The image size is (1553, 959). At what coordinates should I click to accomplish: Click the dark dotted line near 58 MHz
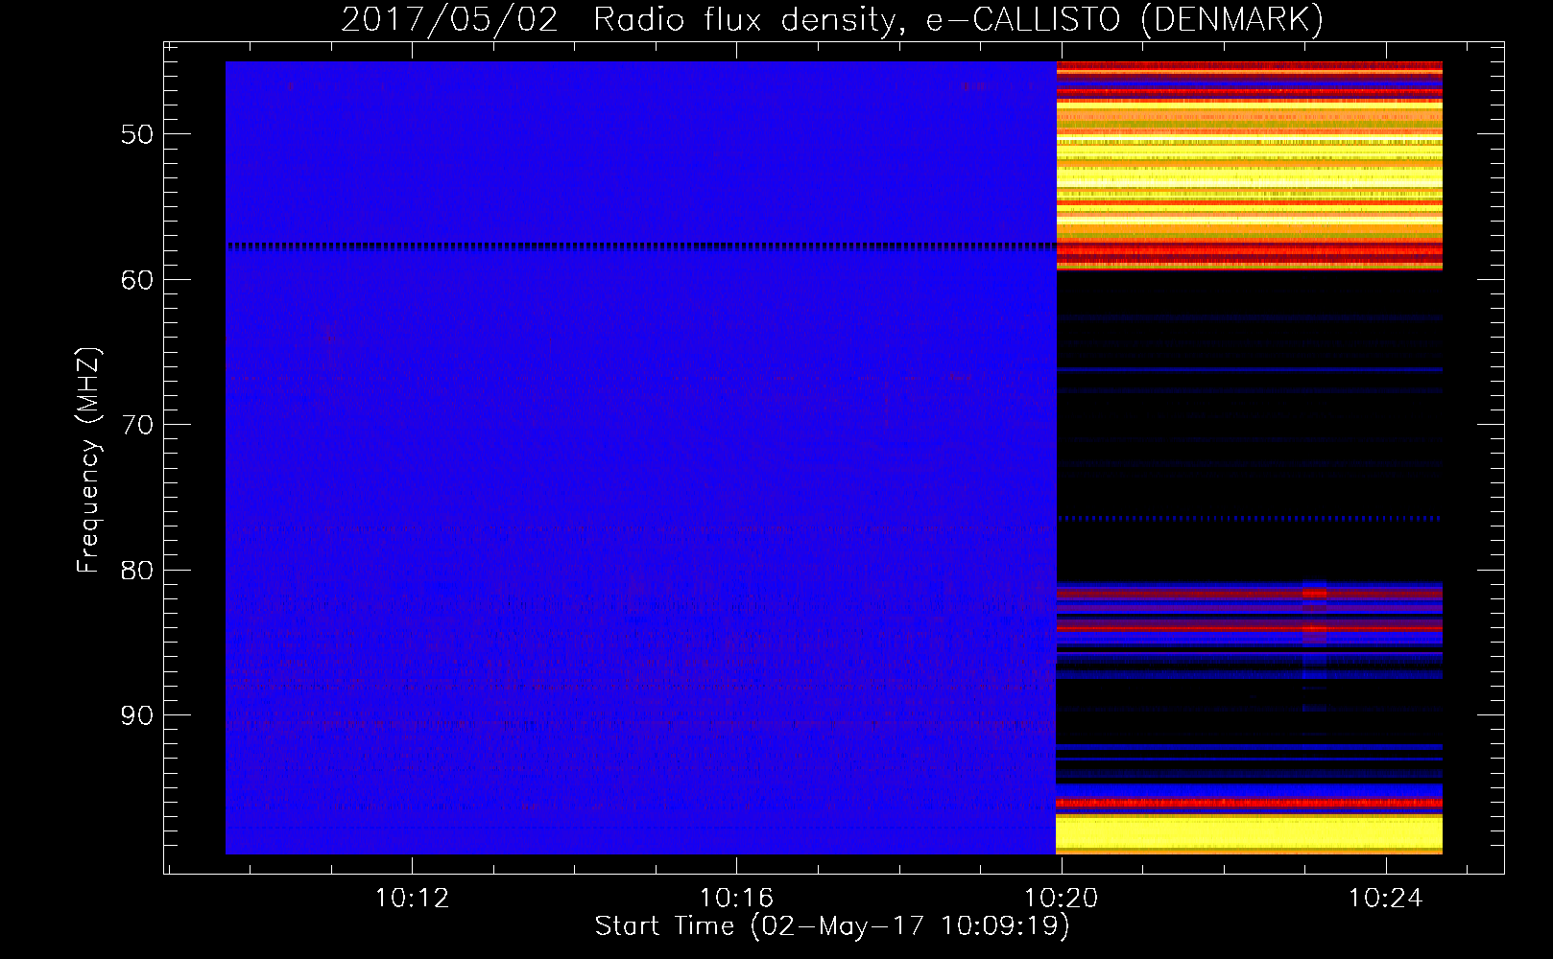click(x=641, y=246)
